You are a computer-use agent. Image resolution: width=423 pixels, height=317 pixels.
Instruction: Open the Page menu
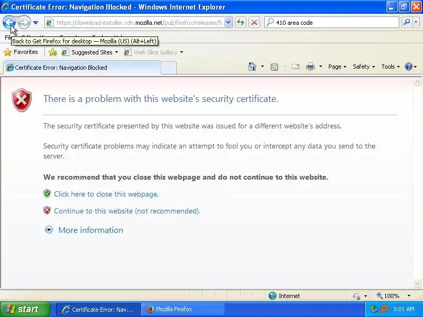(x=337, y=67)
